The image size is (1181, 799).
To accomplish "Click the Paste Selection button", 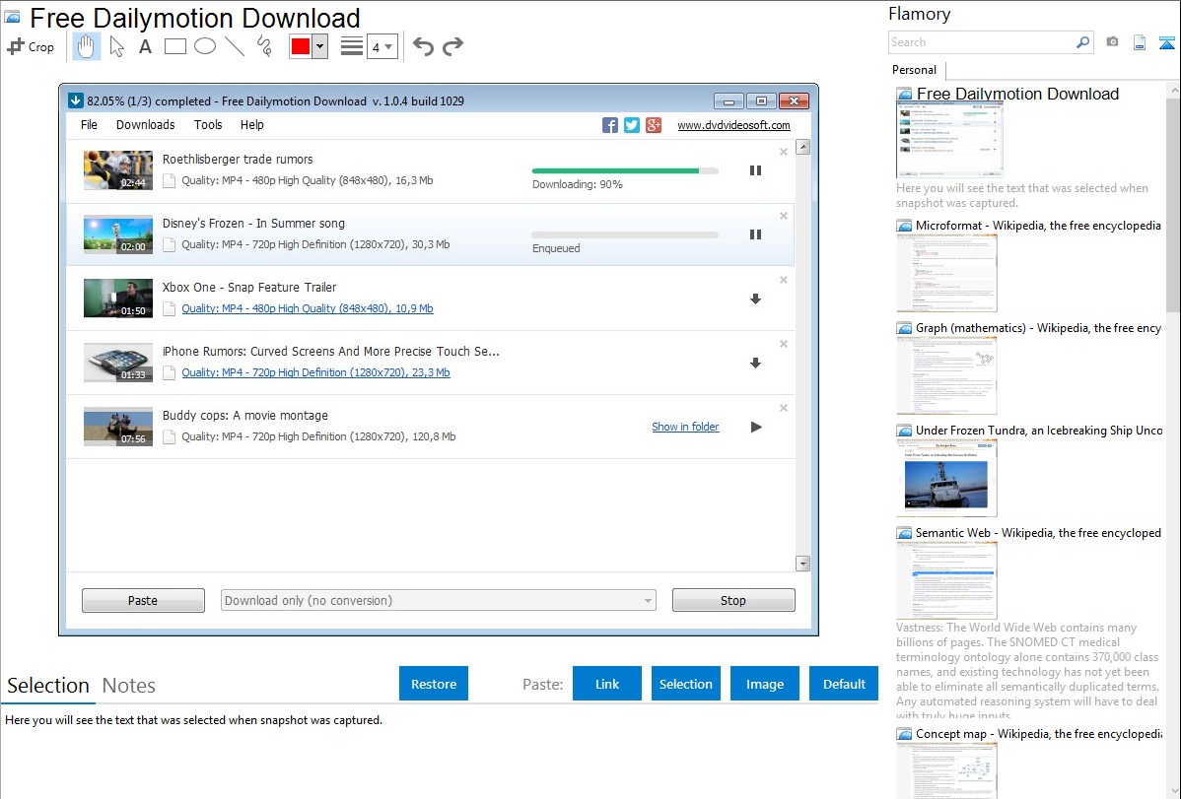I will point(686,684).
